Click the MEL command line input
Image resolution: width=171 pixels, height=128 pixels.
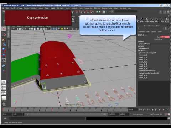(x=47, y=118)
